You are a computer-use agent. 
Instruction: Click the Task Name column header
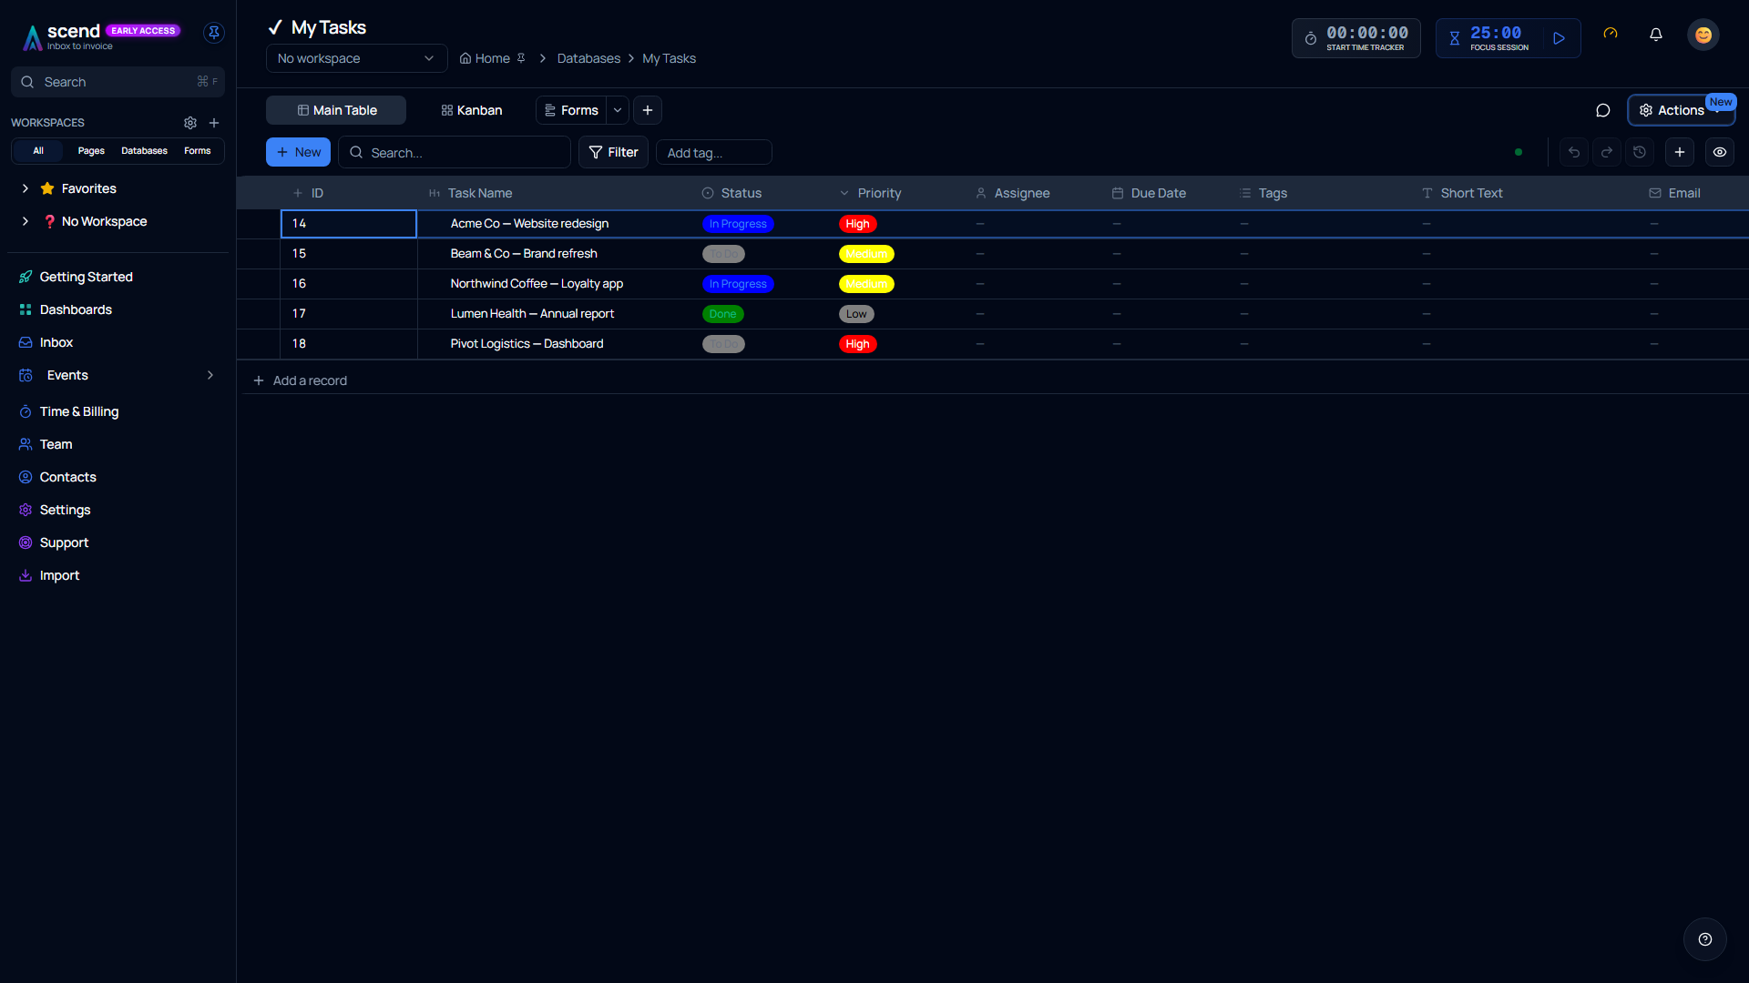coord(479,193)
